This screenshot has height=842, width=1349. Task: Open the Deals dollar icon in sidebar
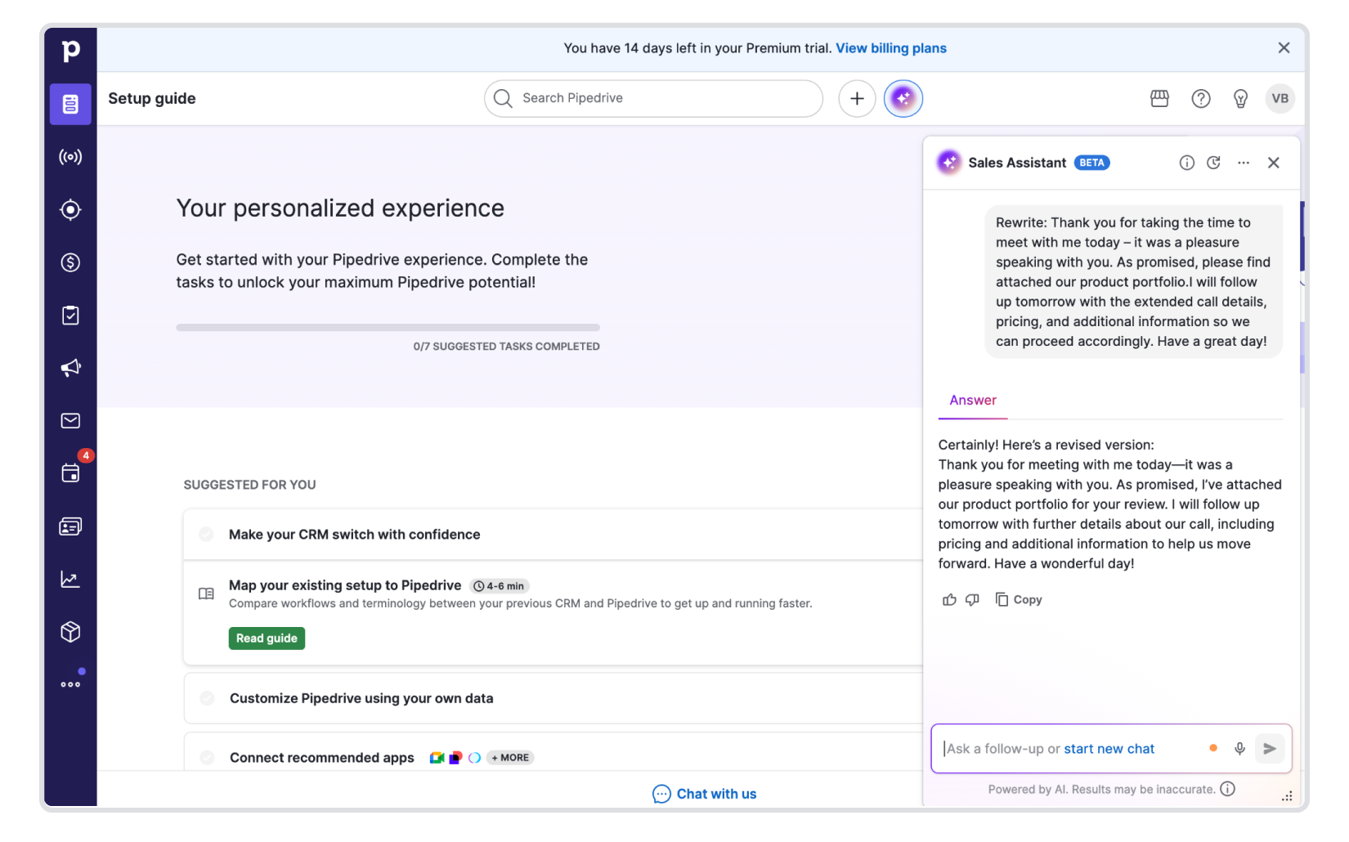point(70,262)
